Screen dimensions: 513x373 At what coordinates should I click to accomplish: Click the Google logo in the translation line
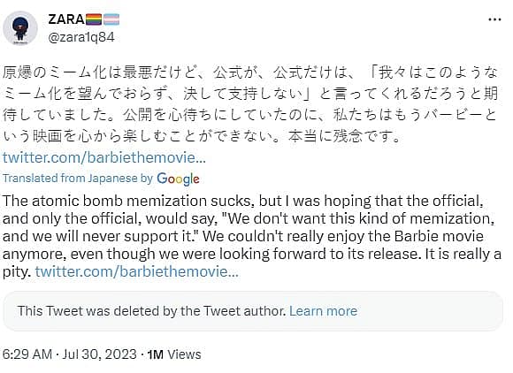[x=178, y=179]
